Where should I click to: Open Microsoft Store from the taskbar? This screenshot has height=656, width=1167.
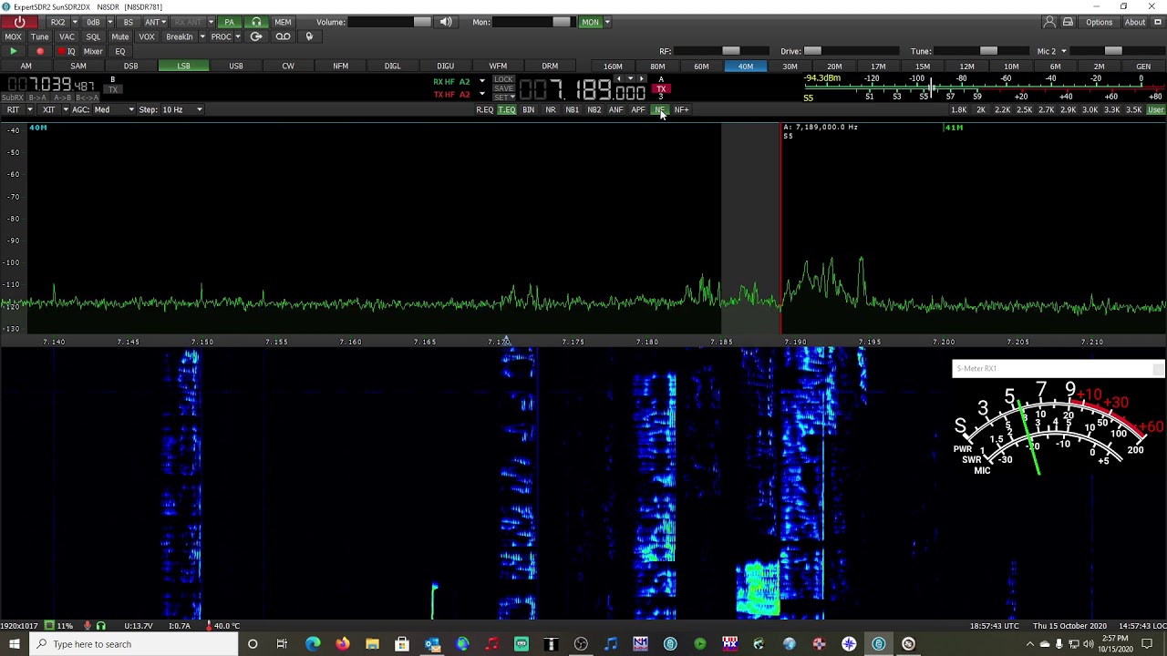pyautogui.click(x=402, y=644)
